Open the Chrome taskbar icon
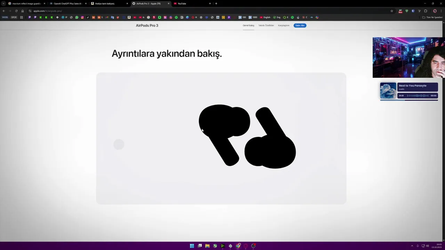 pos(238,246)
